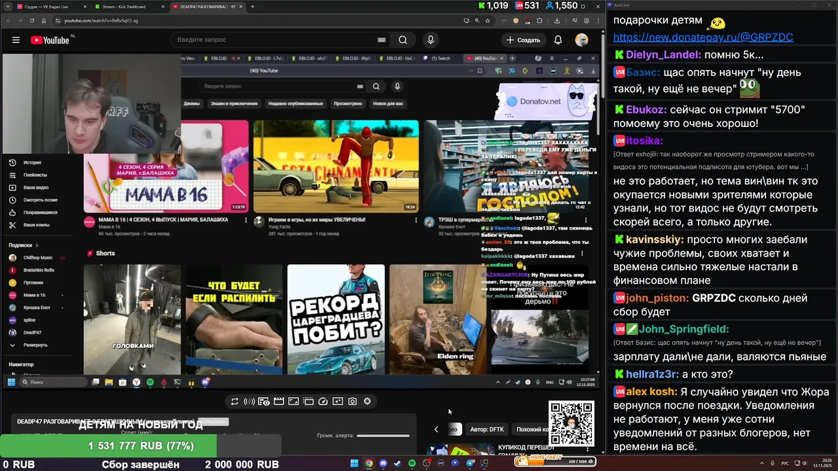Viewport: 838px width, 471px height.
Task: Open Spotify from the Windows taskbar
Action: pyautogui.click(x=412, y=463)
